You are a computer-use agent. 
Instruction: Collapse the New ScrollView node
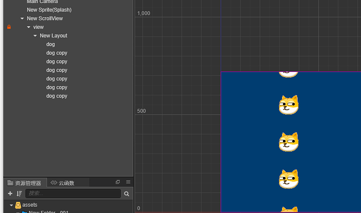click(x=22, y=18)
